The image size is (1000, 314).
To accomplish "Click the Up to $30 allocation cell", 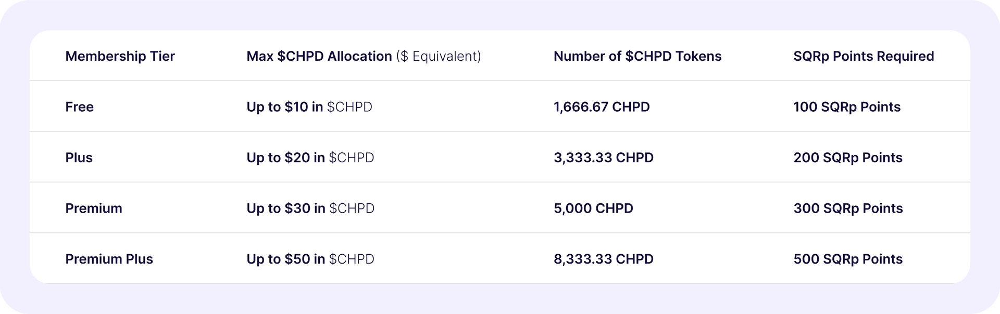I will [x=310, y=208].
